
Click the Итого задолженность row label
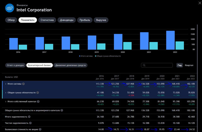16,117
